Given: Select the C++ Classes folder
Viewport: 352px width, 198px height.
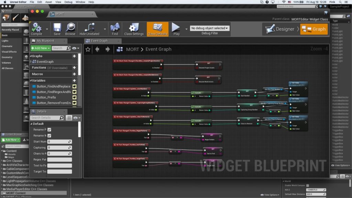Looking at the screenshot, I should click(x=14, y=161).
